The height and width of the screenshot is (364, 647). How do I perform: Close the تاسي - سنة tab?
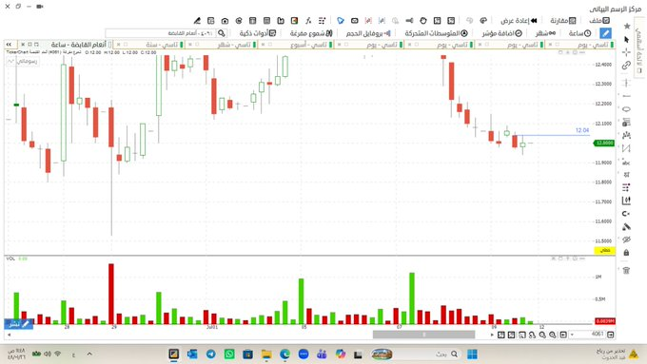[118, 45]
